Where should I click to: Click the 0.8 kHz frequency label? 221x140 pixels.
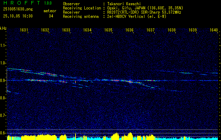point(3,98)
